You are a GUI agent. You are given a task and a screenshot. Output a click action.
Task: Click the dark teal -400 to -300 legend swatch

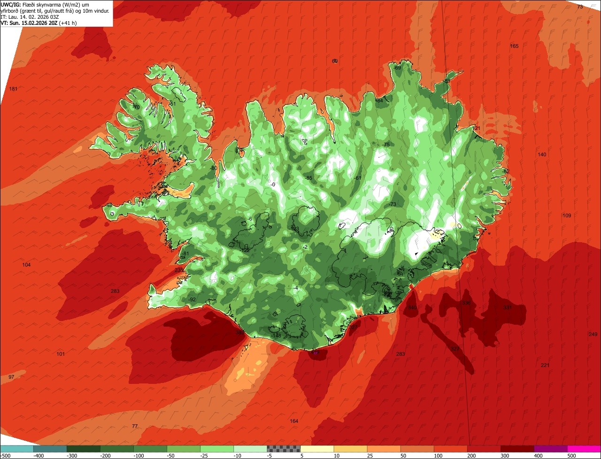click(x=50, y=449)
